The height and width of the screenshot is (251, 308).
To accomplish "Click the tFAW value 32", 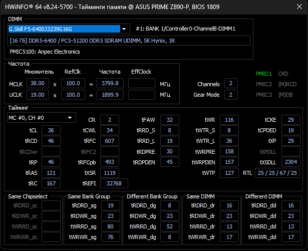I will coord(170,120).
